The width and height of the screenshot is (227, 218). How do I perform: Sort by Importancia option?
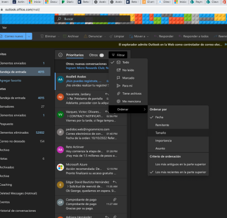178,140
